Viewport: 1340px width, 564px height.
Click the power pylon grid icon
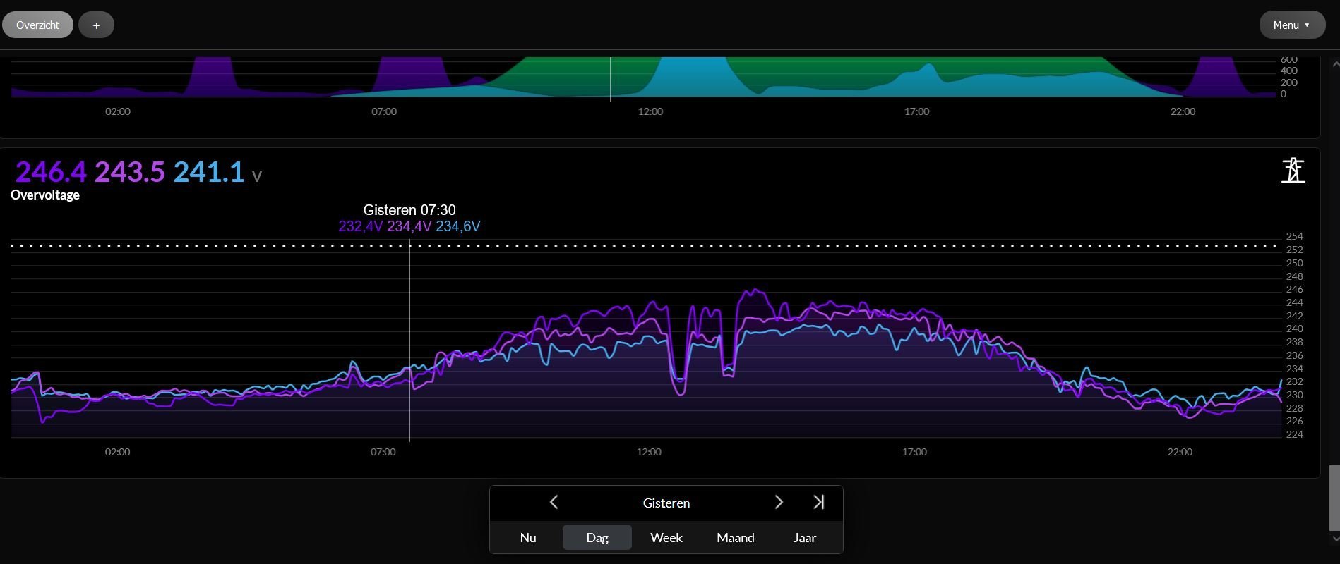point(1293,171)
